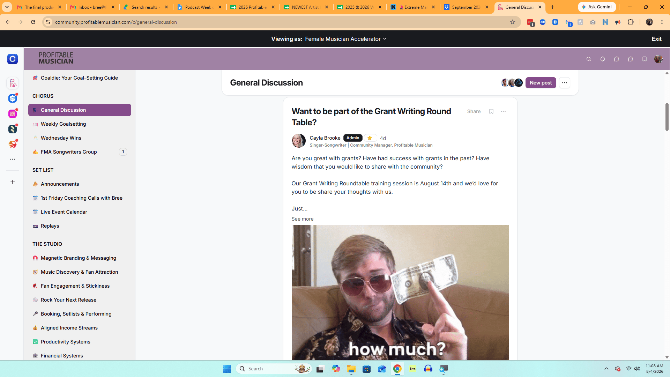670x377 pixels.
Task: Share the Grant Writing post
Action: pos(474,111)
